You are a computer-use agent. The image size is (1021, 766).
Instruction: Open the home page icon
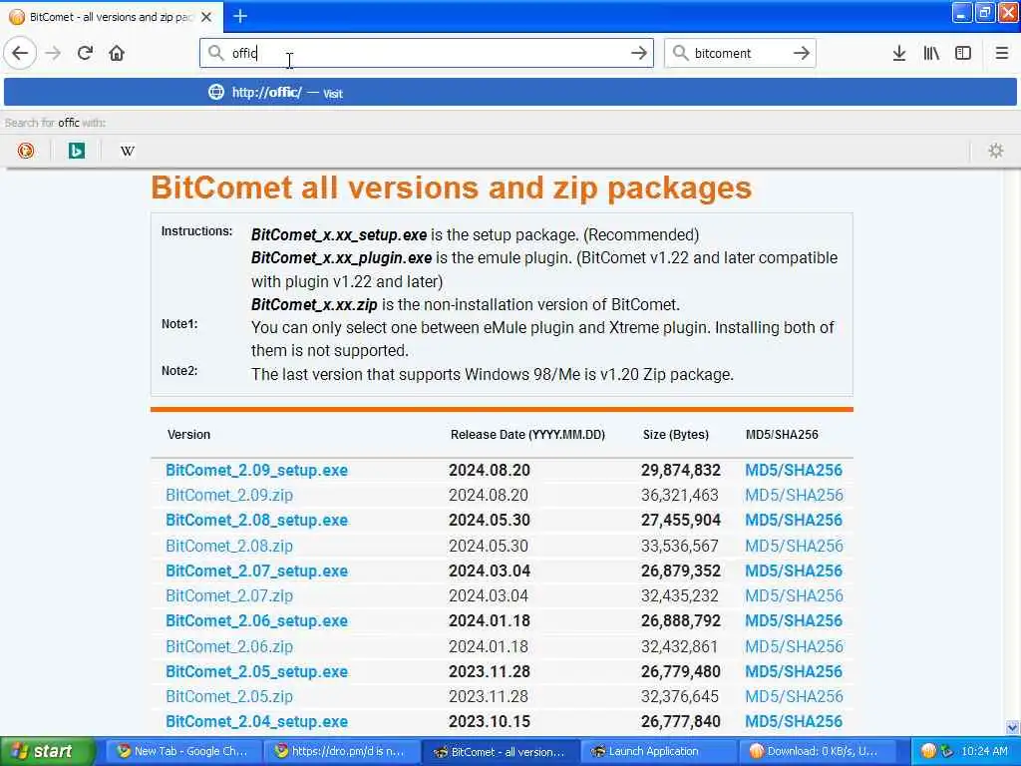117,53
